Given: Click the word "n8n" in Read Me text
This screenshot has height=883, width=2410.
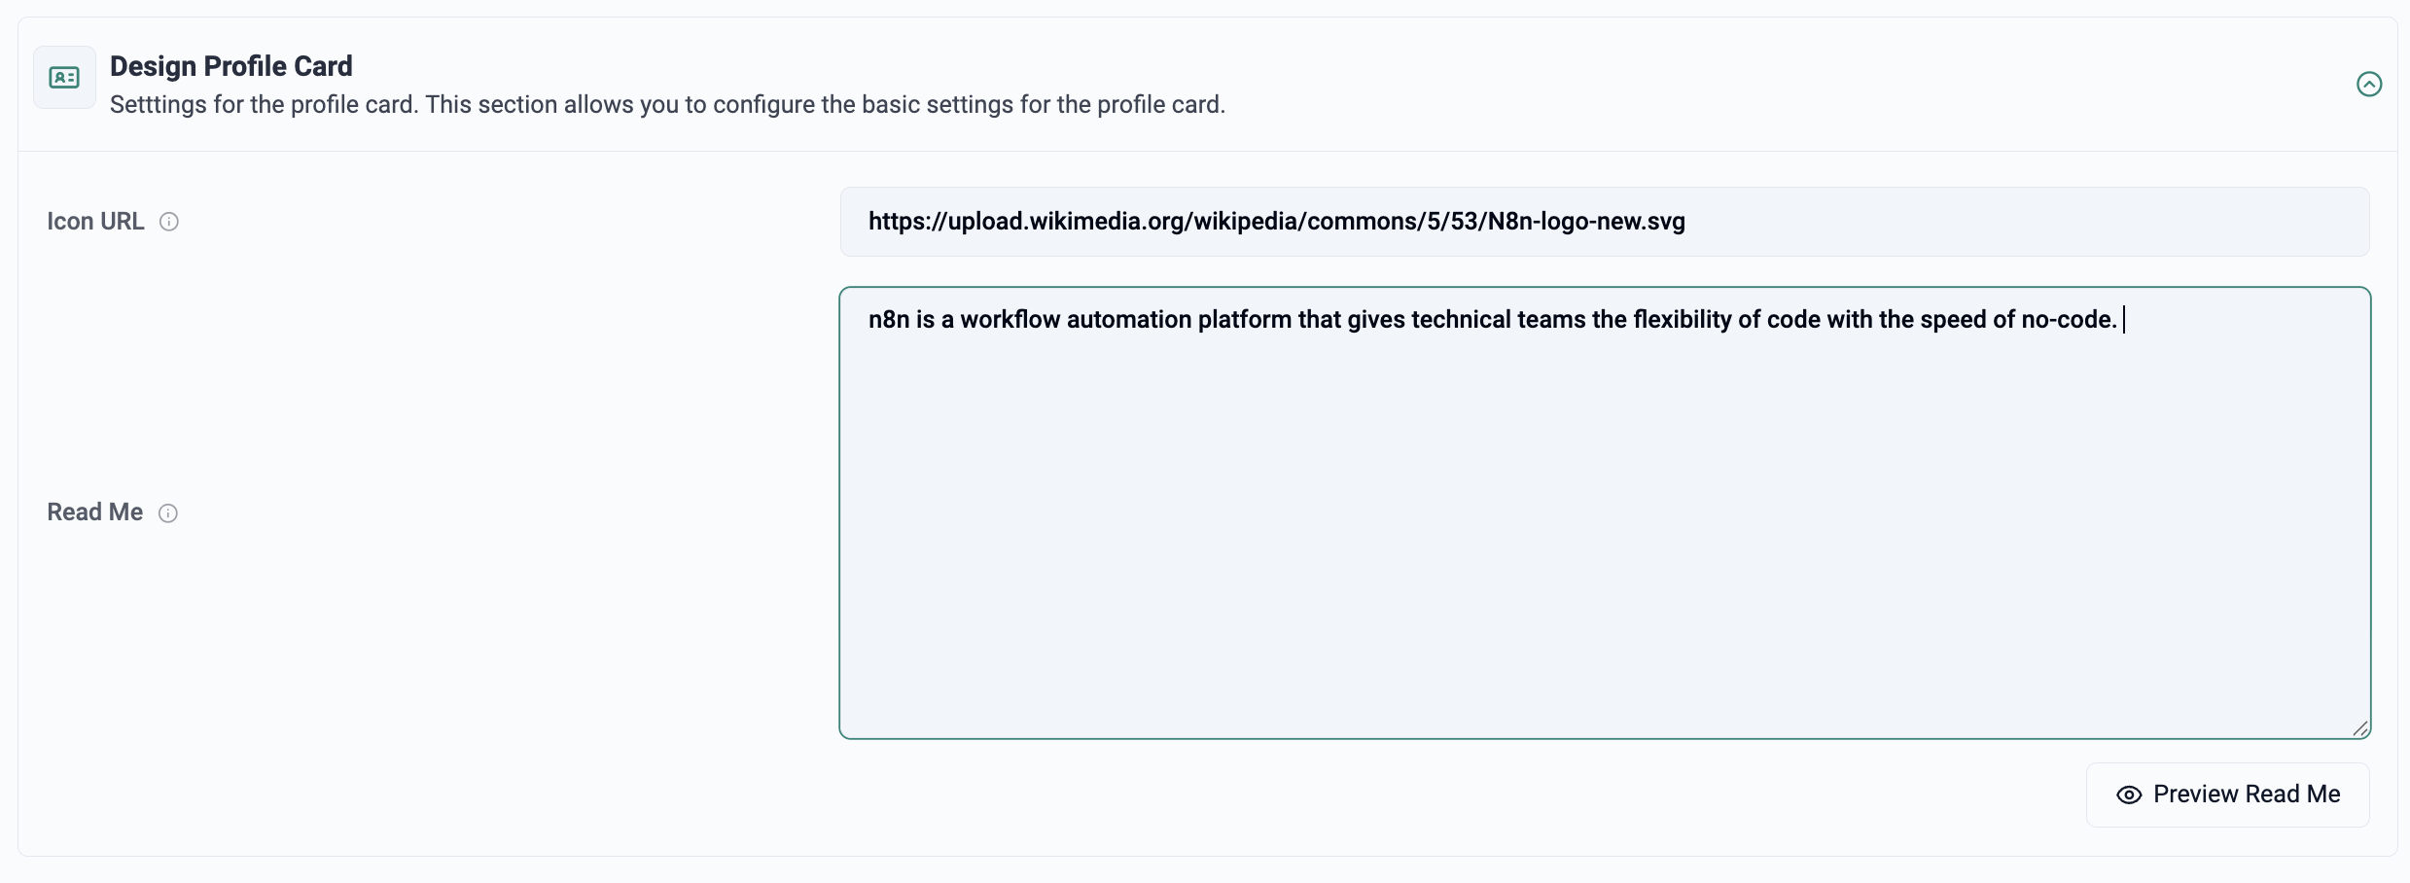Looking at the screenshot, I should [888, 320].
